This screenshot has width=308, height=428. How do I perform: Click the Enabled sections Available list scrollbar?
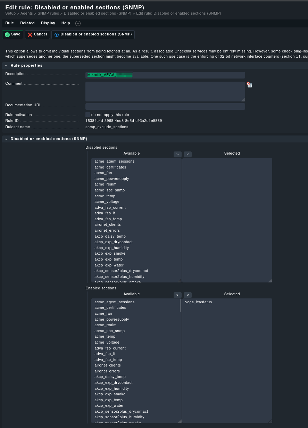180,306
